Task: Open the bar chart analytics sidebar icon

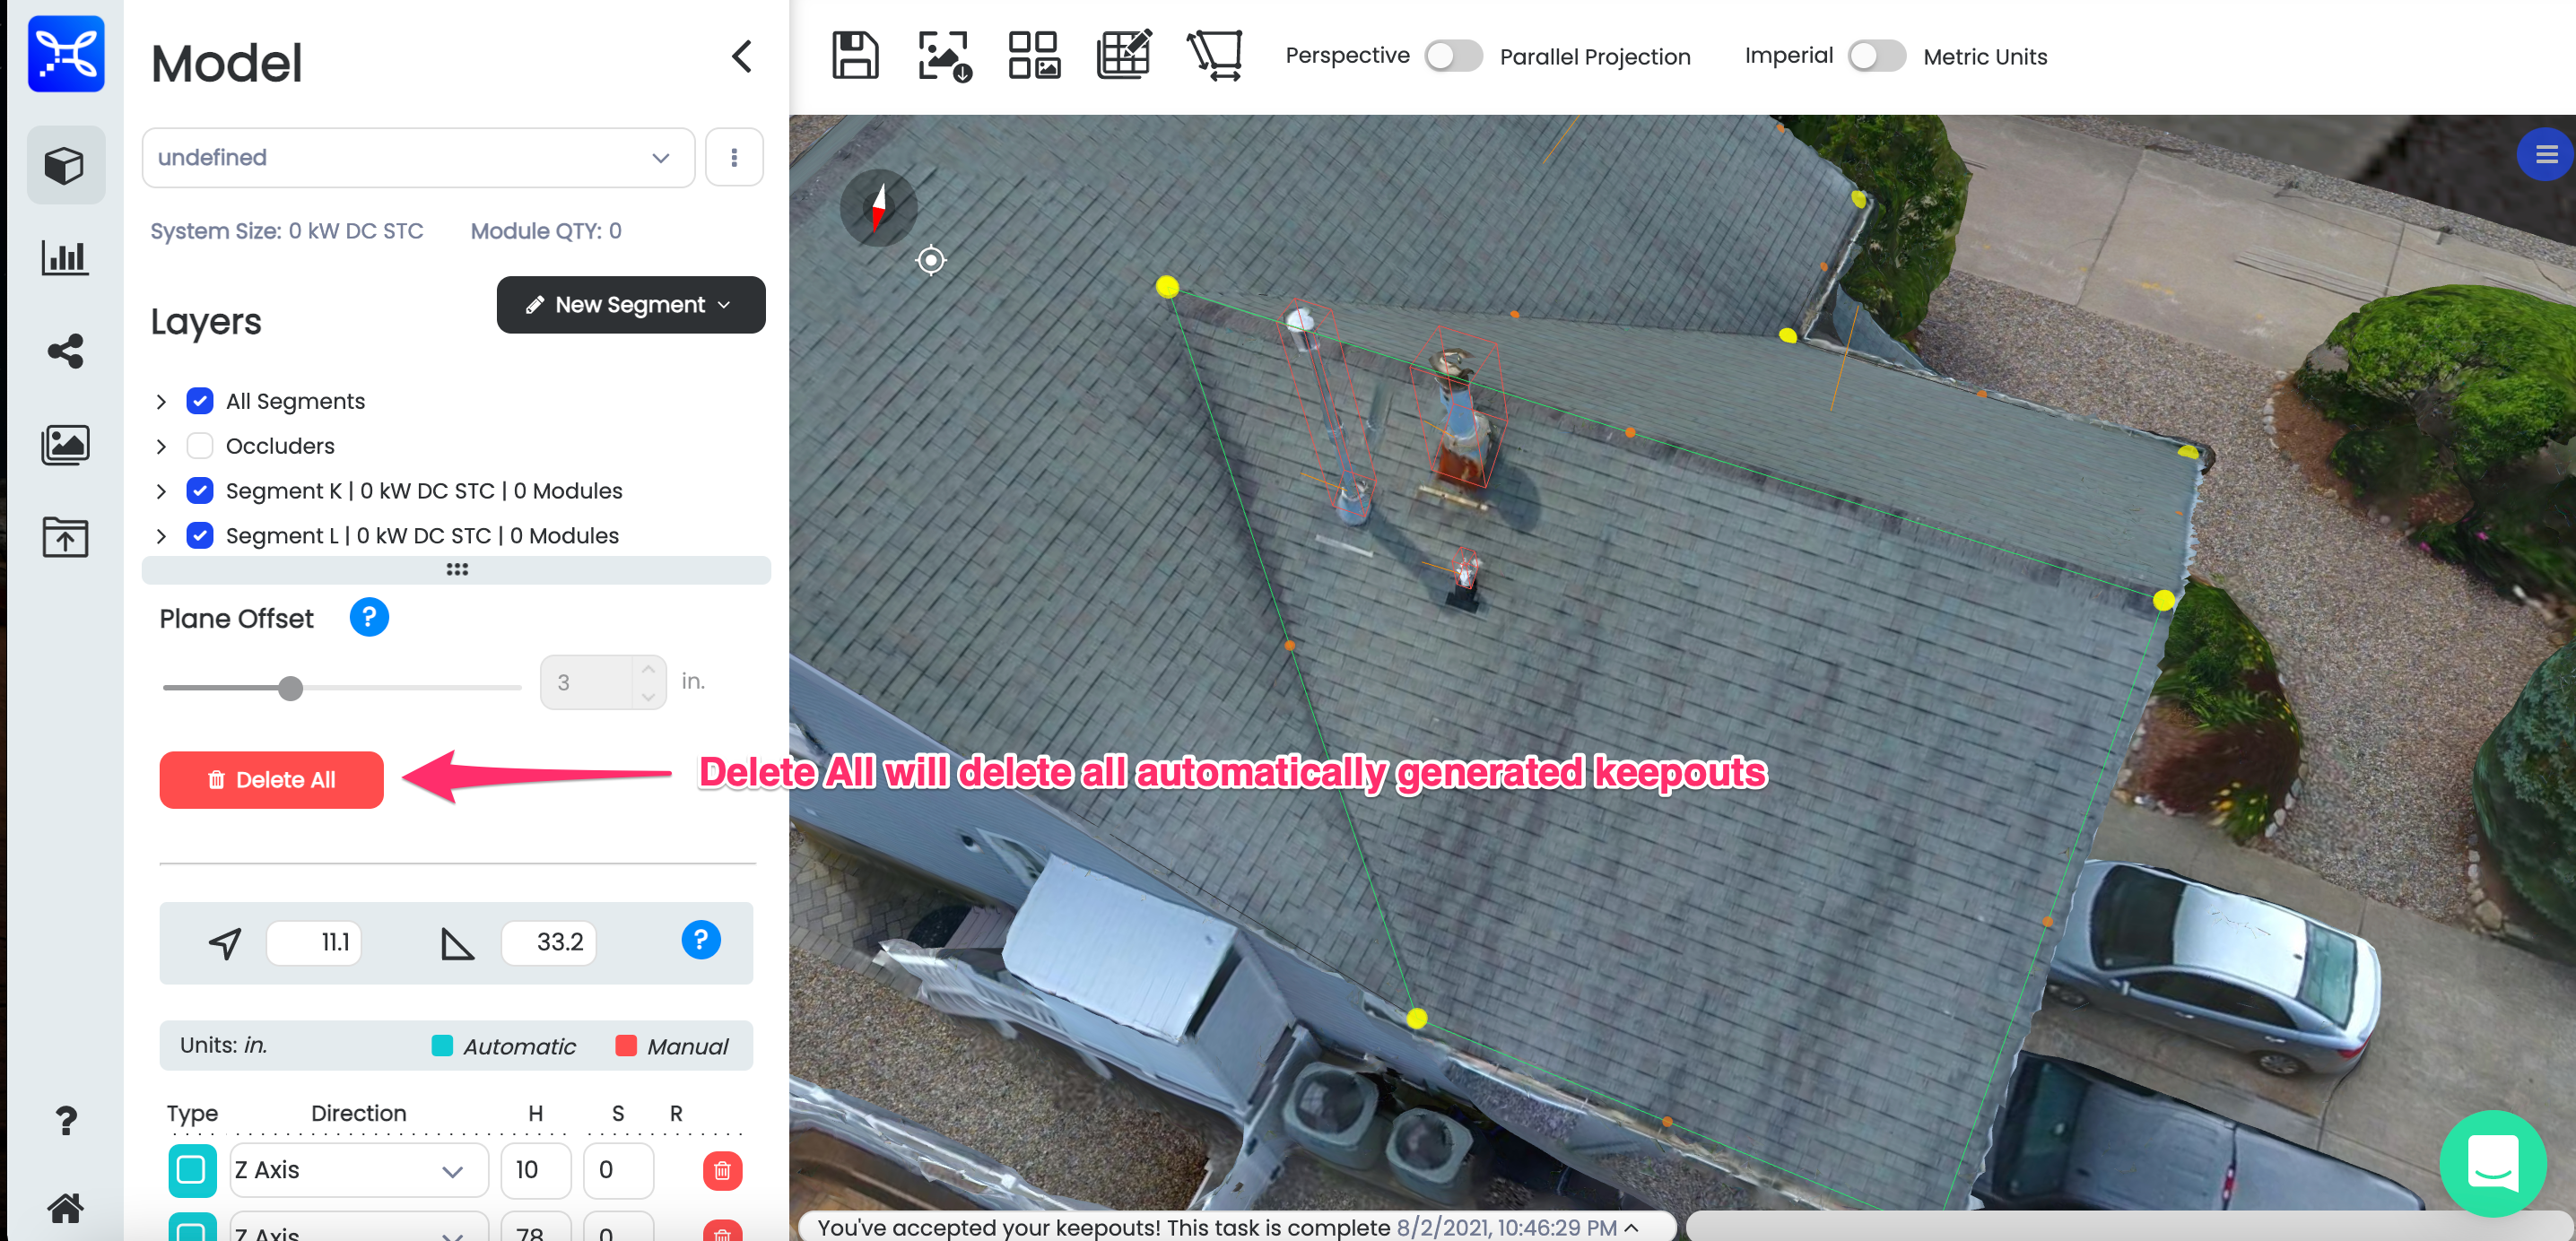Action: (x=65, y=258)
